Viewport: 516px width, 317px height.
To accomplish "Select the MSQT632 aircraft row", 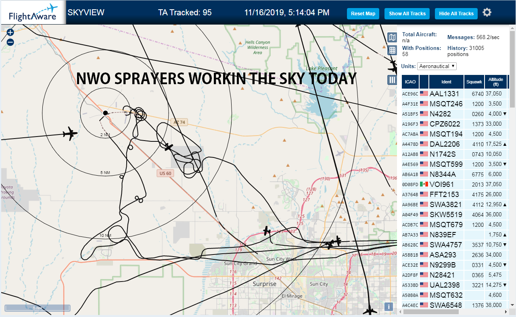I will pyautogui.click(x=455, y=295).
